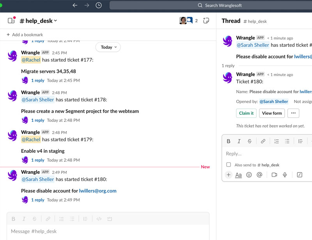
Task: Mention someone with @ in thread composer
Action: pos(259,175)
